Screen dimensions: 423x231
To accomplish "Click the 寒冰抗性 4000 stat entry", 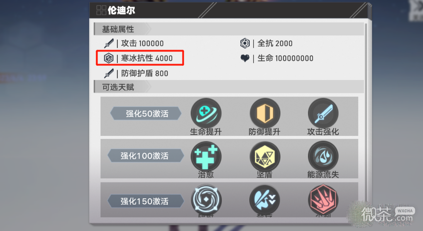I will (x=140, y=58).
